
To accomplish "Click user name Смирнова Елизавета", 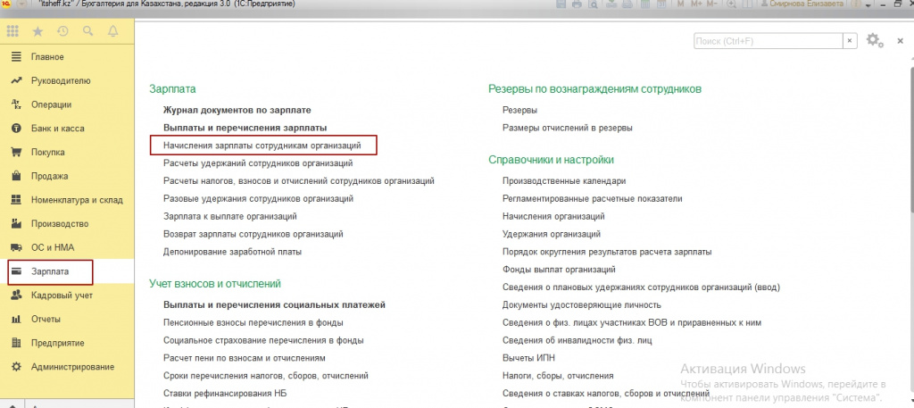I will tap(806, 4).
